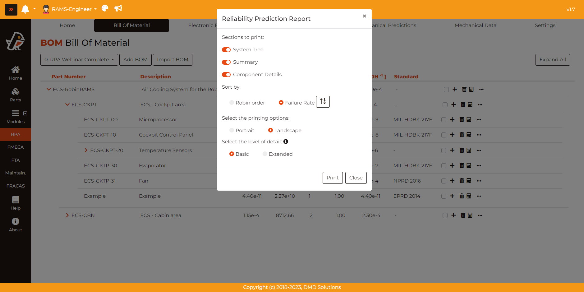Open the RPA Webinar Complete BOM dropdown
Screen dimensions: 584x292
pos(79,60)
